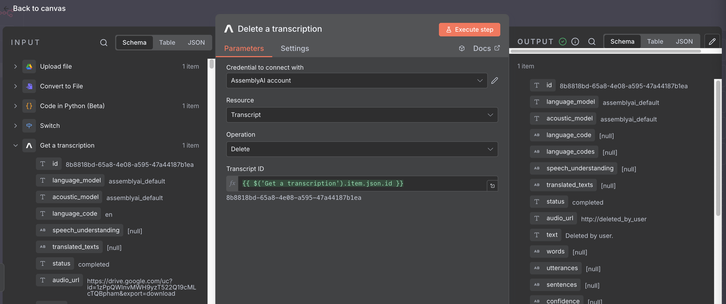Click the Code in Python node icon
726x304 pixels.
(29, 106)
